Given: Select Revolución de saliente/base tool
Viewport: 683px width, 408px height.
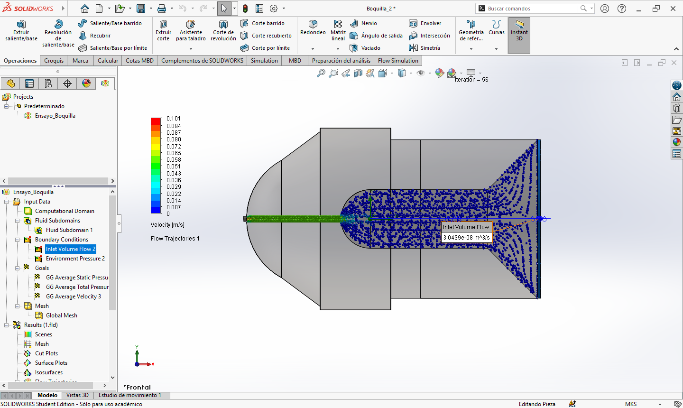Looking at the screenshot, I should [58, 33].
